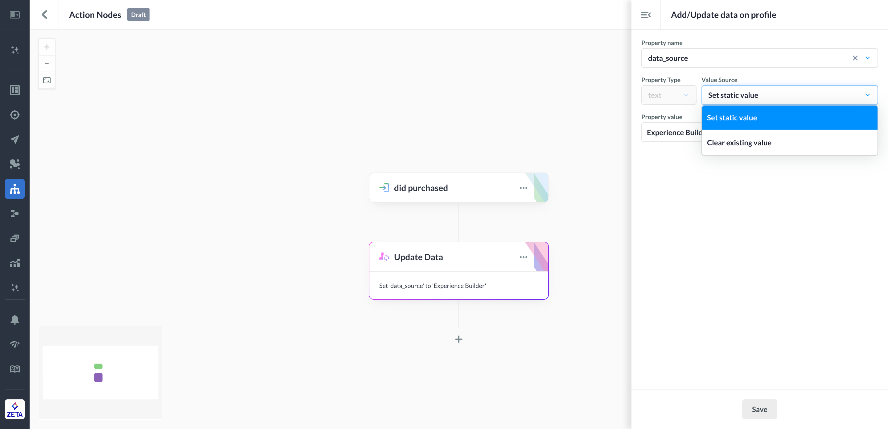Image resolution: width=888 pixels, height=429 pixels.
Task: Zoom out of the canvas
Action: click(x=47, y=64)
